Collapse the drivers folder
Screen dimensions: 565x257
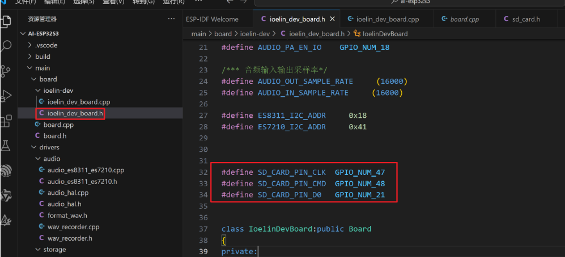point(34,147)
